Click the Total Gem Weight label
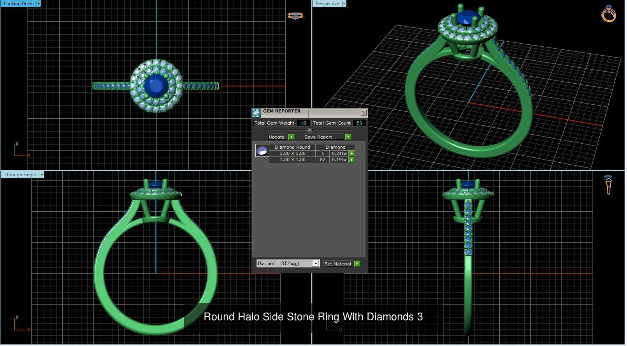This screenshot has width=627, height=346. click(274, 123)
